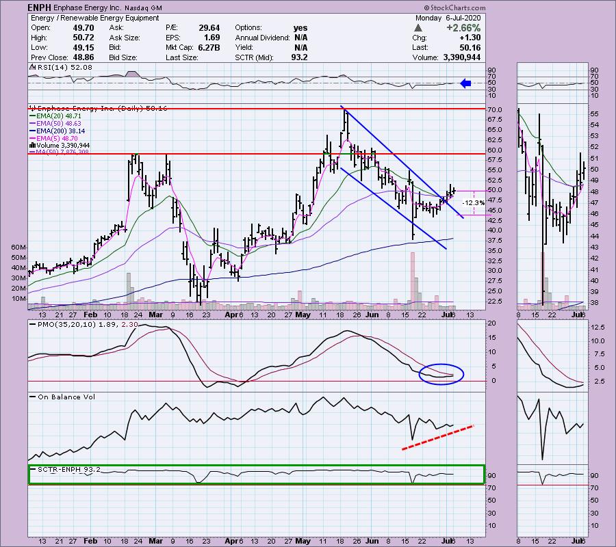Viewport: 616px width, 547px height.
Task: Select the EMA(50) 48.63 legend entry
Action: pyautogui.click(x=56, y=124)
